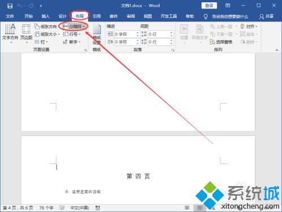The height and width of the screenshot is (212, 282).
Task: Select the 布局 tab
Action: [x=80, y=16]
